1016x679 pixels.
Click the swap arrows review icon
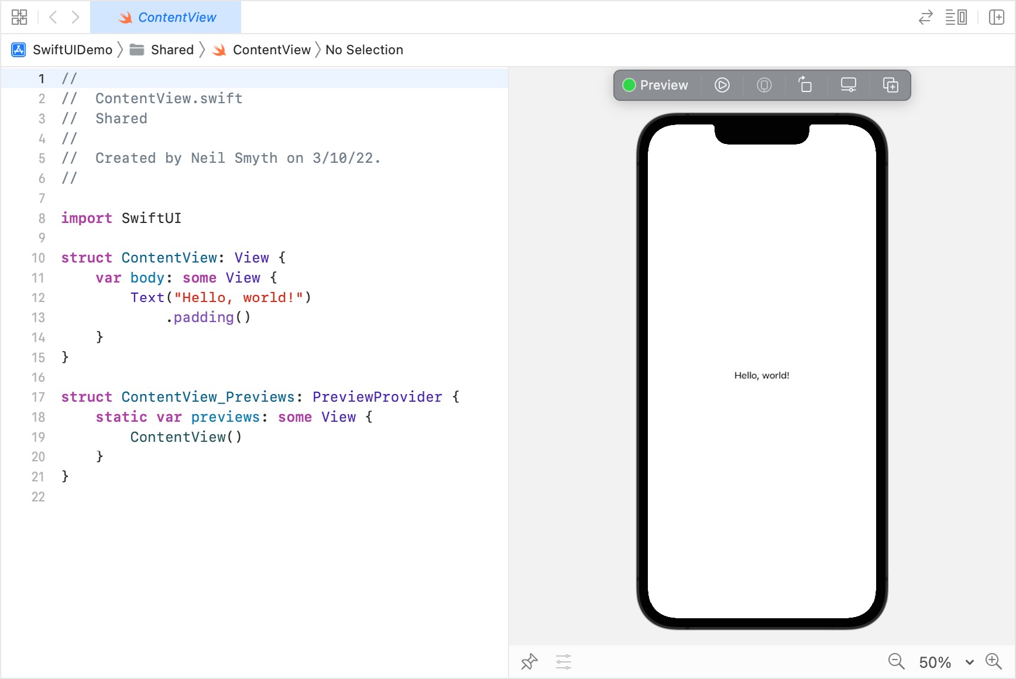tap(926, 17)
